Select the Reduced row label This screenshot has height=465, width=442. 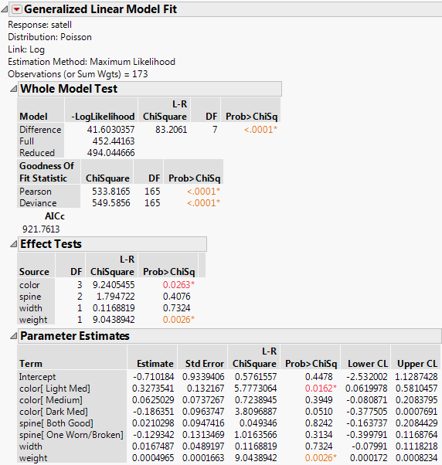(37, 153)
